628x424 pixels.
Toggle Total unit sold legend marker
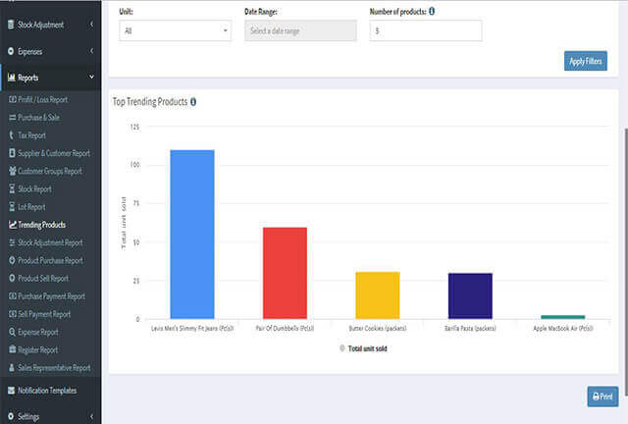coord(342,348)
